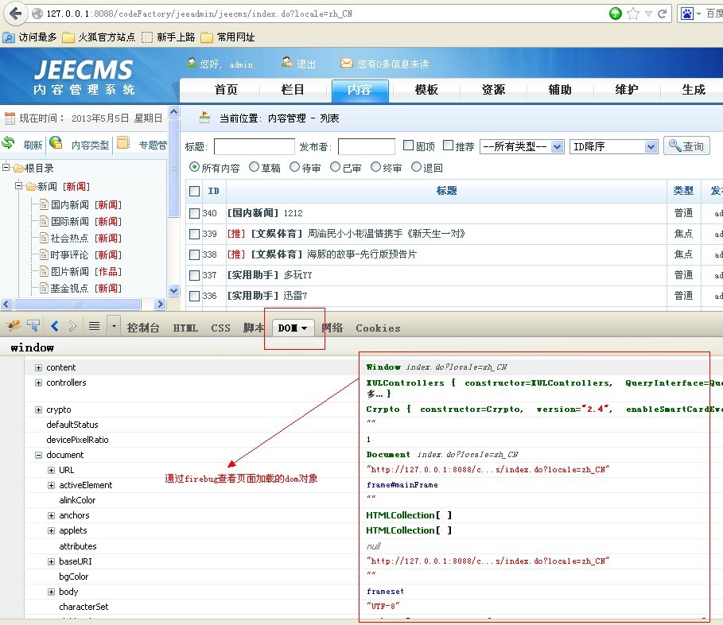Click the admin user avatar icon
This screenshot has height=625, width=723.
tap(192, 63)
